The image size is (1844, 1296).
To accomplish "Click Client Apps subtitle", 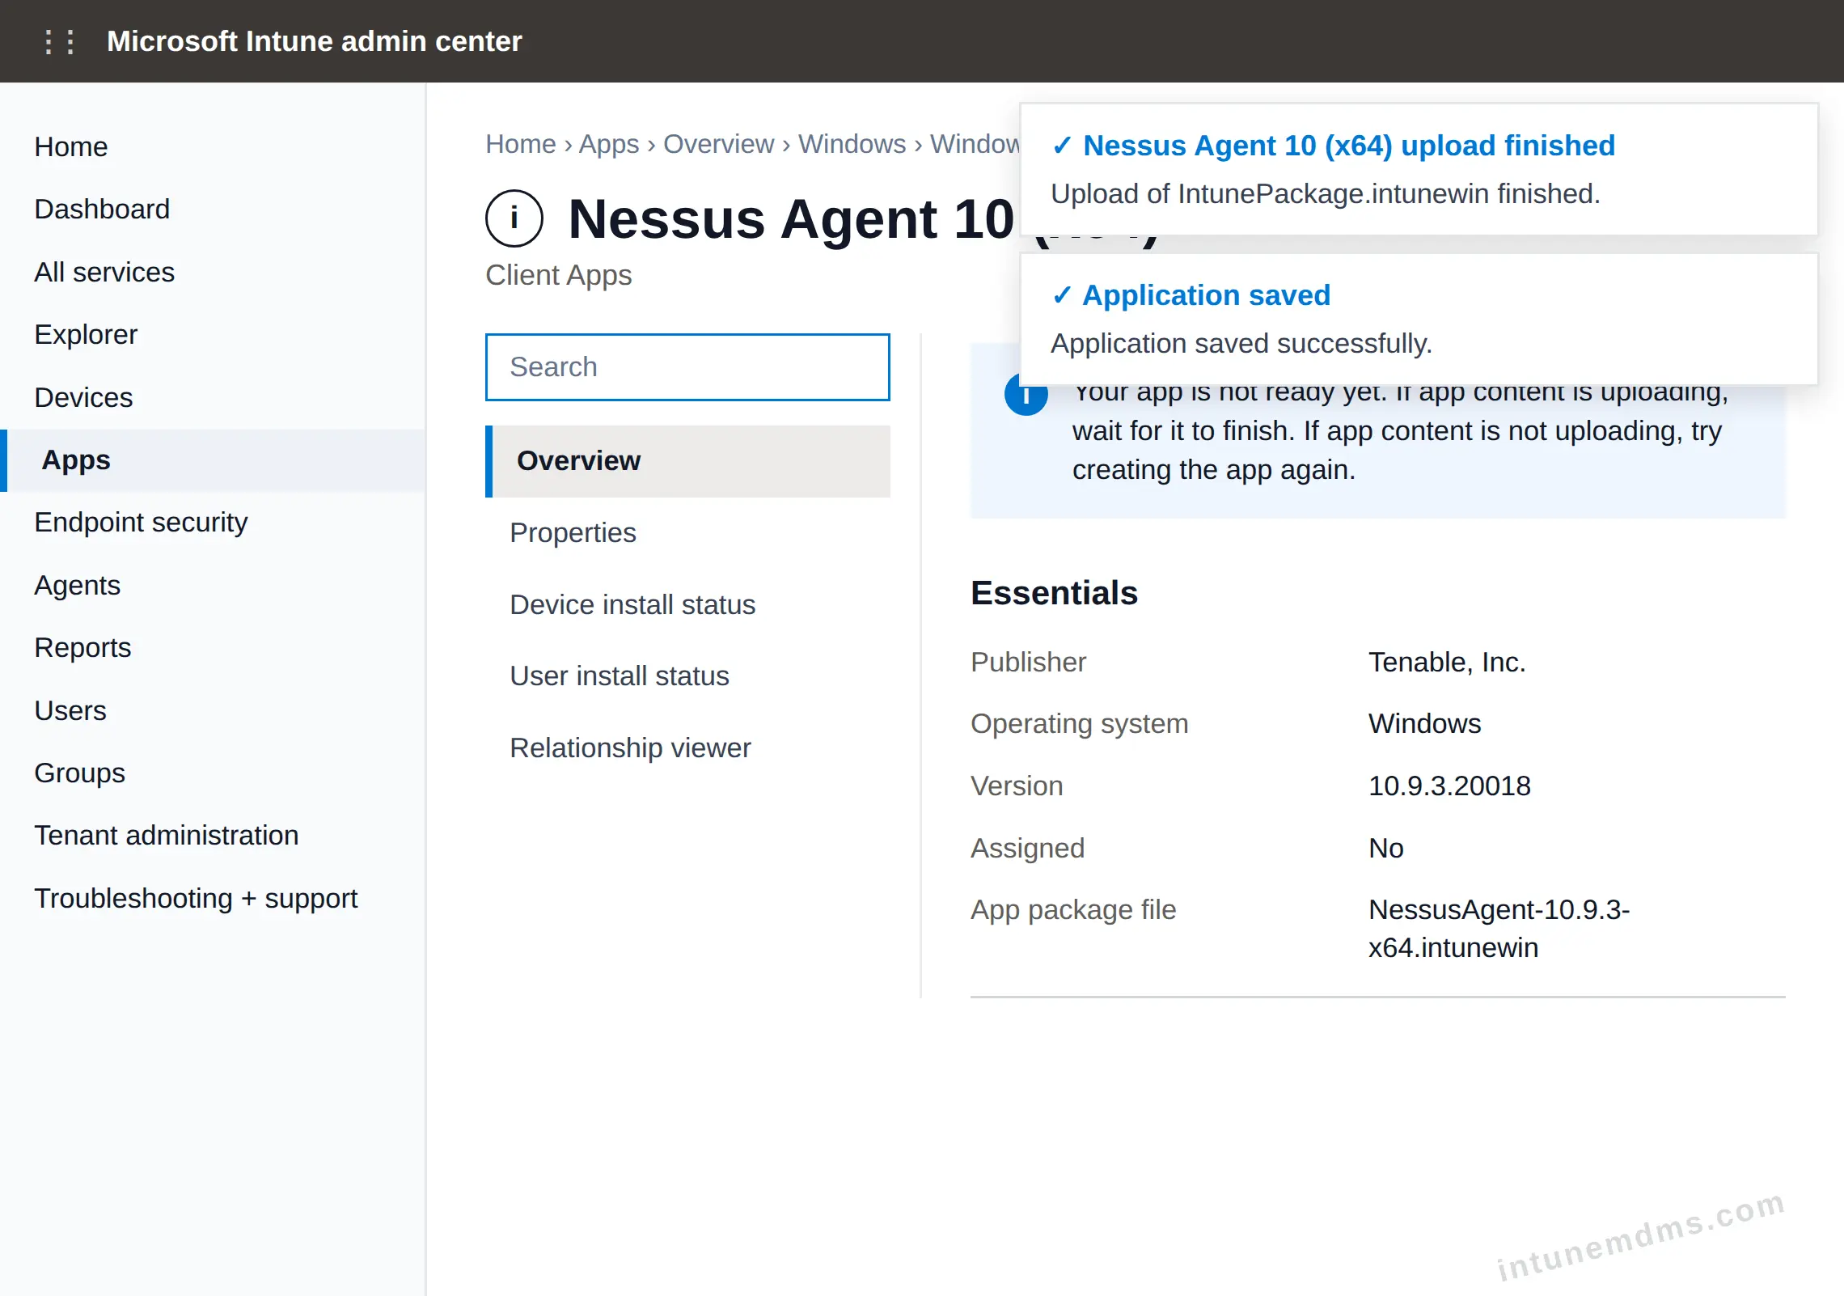I will (559, 275).
